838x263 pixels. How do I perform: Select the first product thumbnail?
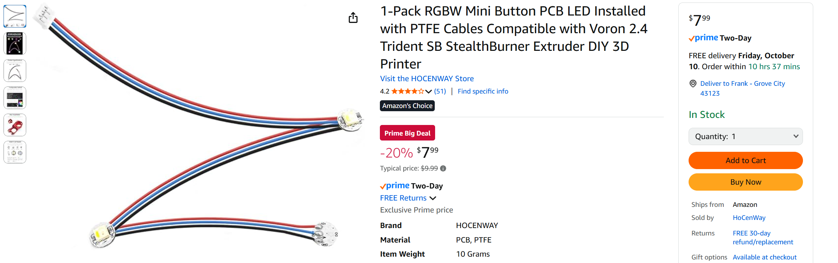point(15,16)
